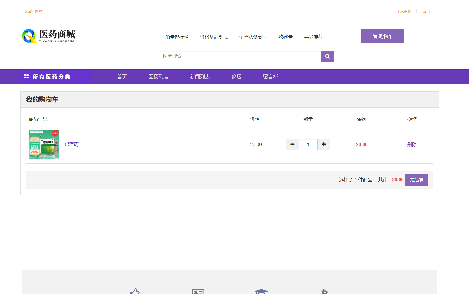Click the graduation cap icon in footer

(x=261, y=291)
